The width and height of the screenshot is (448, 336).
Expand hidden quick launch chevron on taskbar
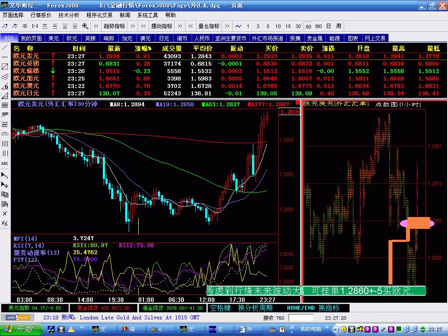click(82, 327)
